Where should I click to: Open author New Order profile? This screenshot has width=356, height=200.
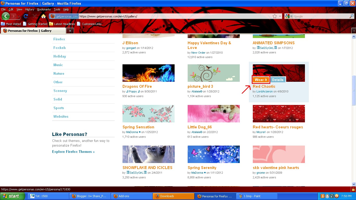198,53
